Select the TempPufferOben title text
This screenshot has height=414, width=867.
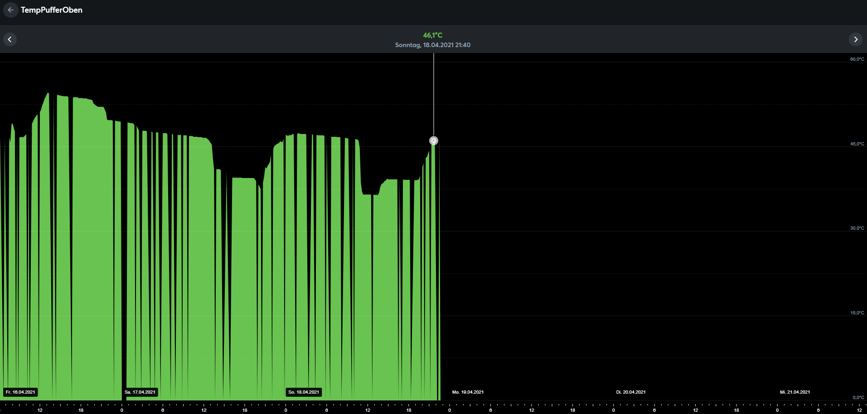coord(52,10)
